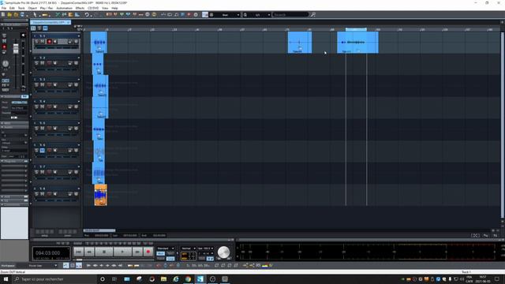Open the bpm tempo dropdown in transport
The image size is (505, 284).
[x=205, y=248]
